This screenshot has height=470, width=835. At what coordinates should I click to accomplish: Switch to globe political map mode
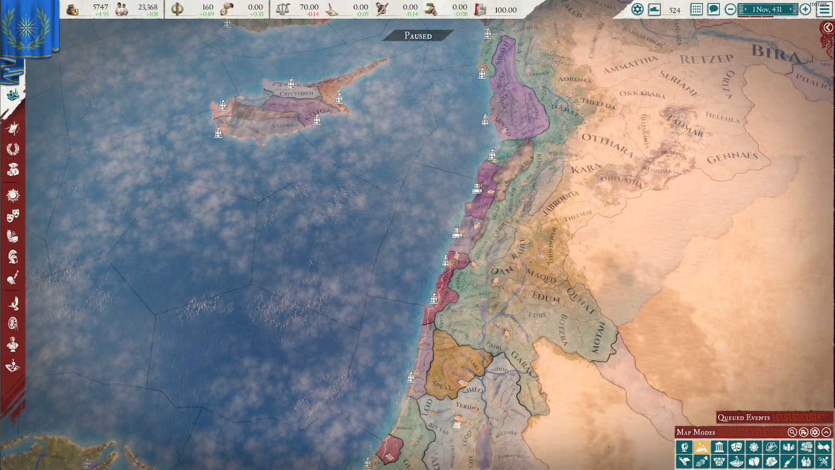(684, 447)
